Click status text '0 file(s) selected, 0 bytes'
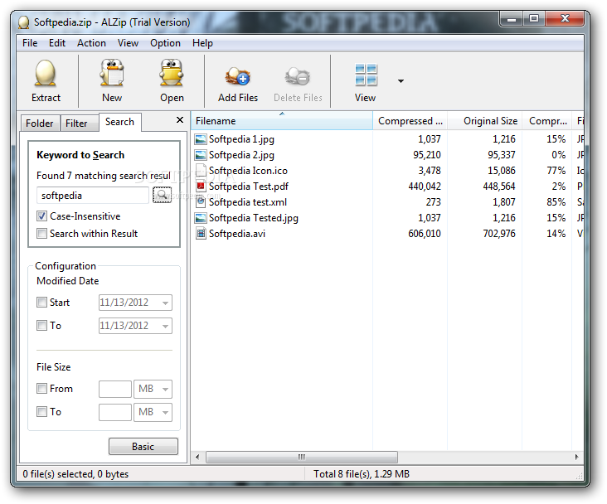This screenshot has height=504, width=607. 75,474
